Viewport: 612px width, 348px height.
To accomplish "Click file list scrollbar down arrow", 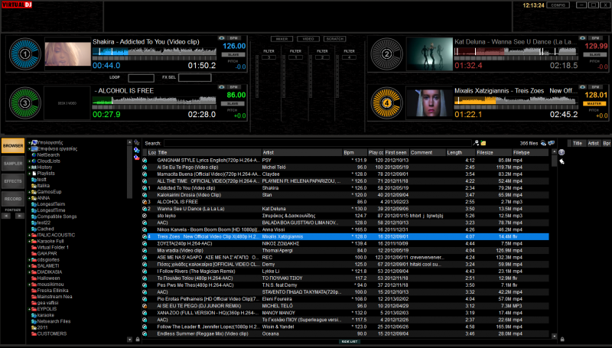I will (x=554, y=336).
